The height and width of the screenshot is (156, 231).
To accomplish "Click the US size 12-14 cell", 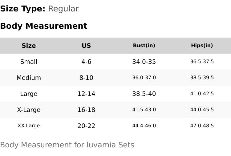I will [x=86, y=94].
